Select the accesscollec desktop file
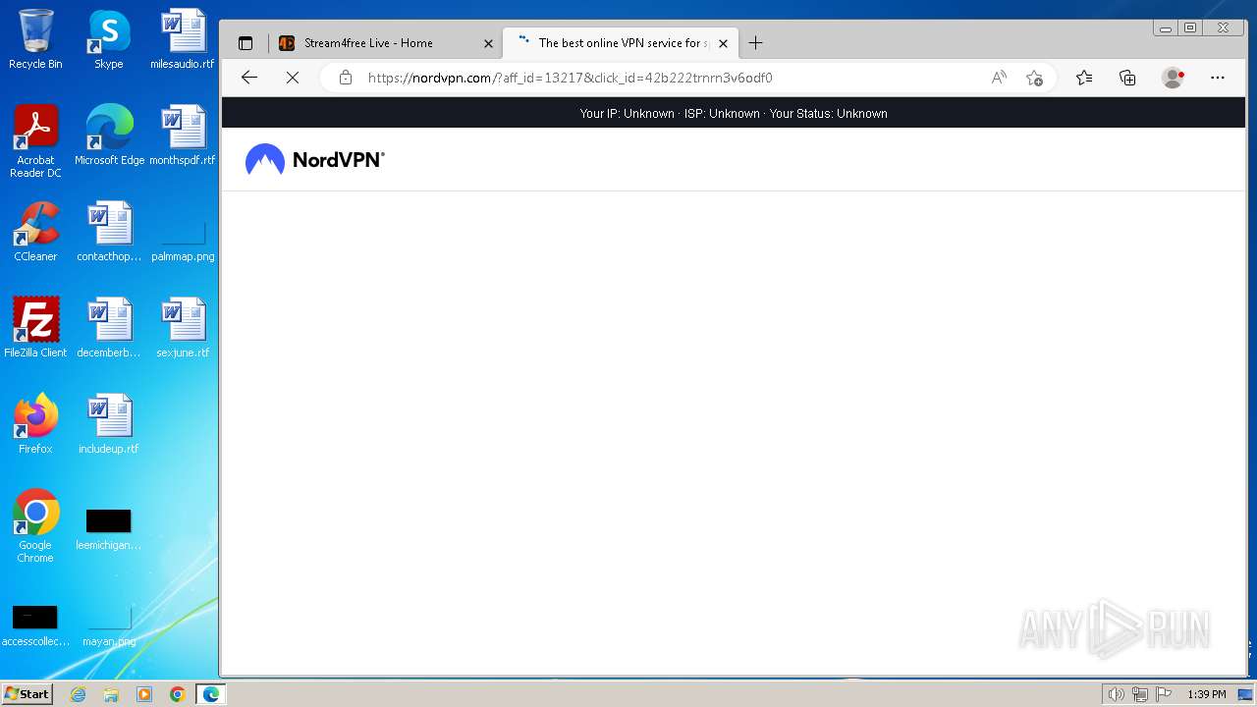Viewport: 1257px width, 707px height. [x=35, y=625]
